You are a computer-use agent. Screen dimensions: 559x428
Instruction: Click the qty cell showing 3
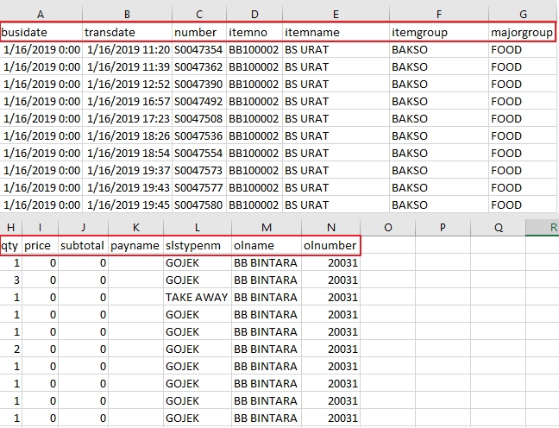[10, 280]
